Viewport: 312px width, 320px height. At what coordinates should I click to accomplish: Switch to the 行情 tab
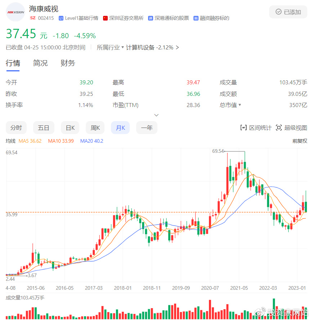coord(13,63)
